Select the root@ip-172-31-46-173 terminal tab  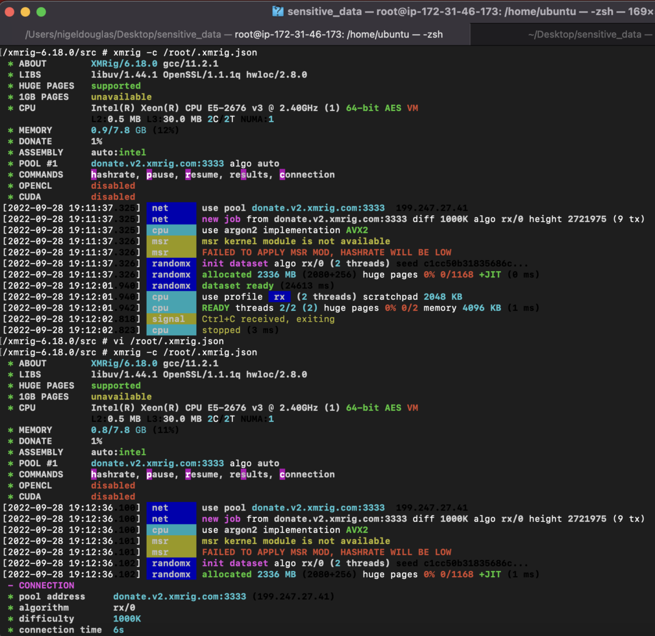235,34
